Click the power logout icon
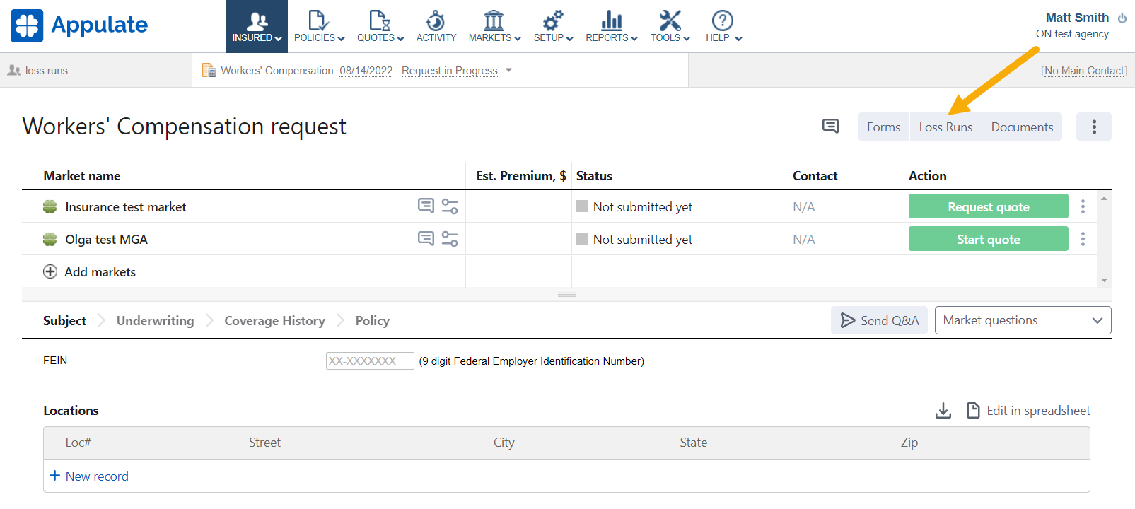This screenshot has height=509, width=1135. pyautogui.click(x=1122, y=18)
